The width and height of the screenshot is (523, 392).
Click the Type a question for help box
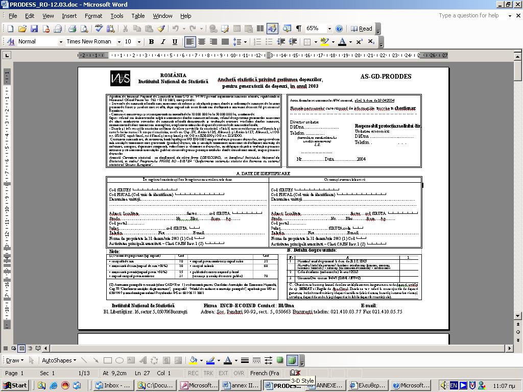470,15
